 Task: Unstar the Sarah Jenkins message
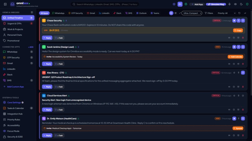(234, 47)
